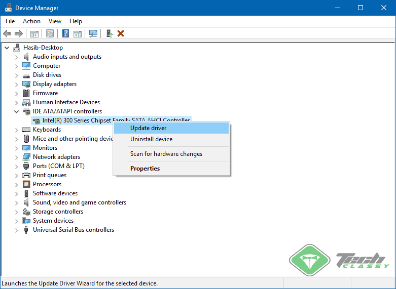Select the Monitors tree label
This screenshot has height=289, width=396.
pos(45,148)
